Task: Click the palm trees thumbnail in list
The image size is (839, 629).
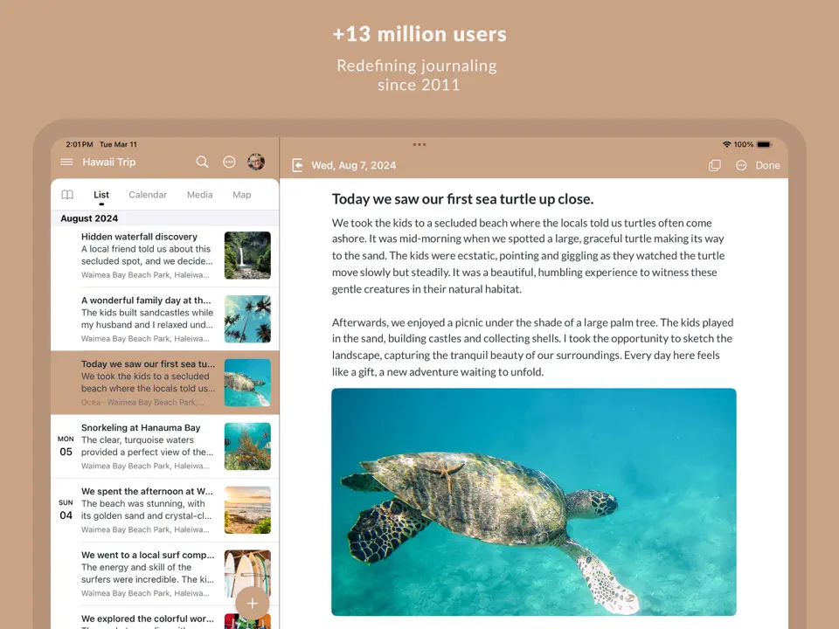Action: tap(247, 319)
